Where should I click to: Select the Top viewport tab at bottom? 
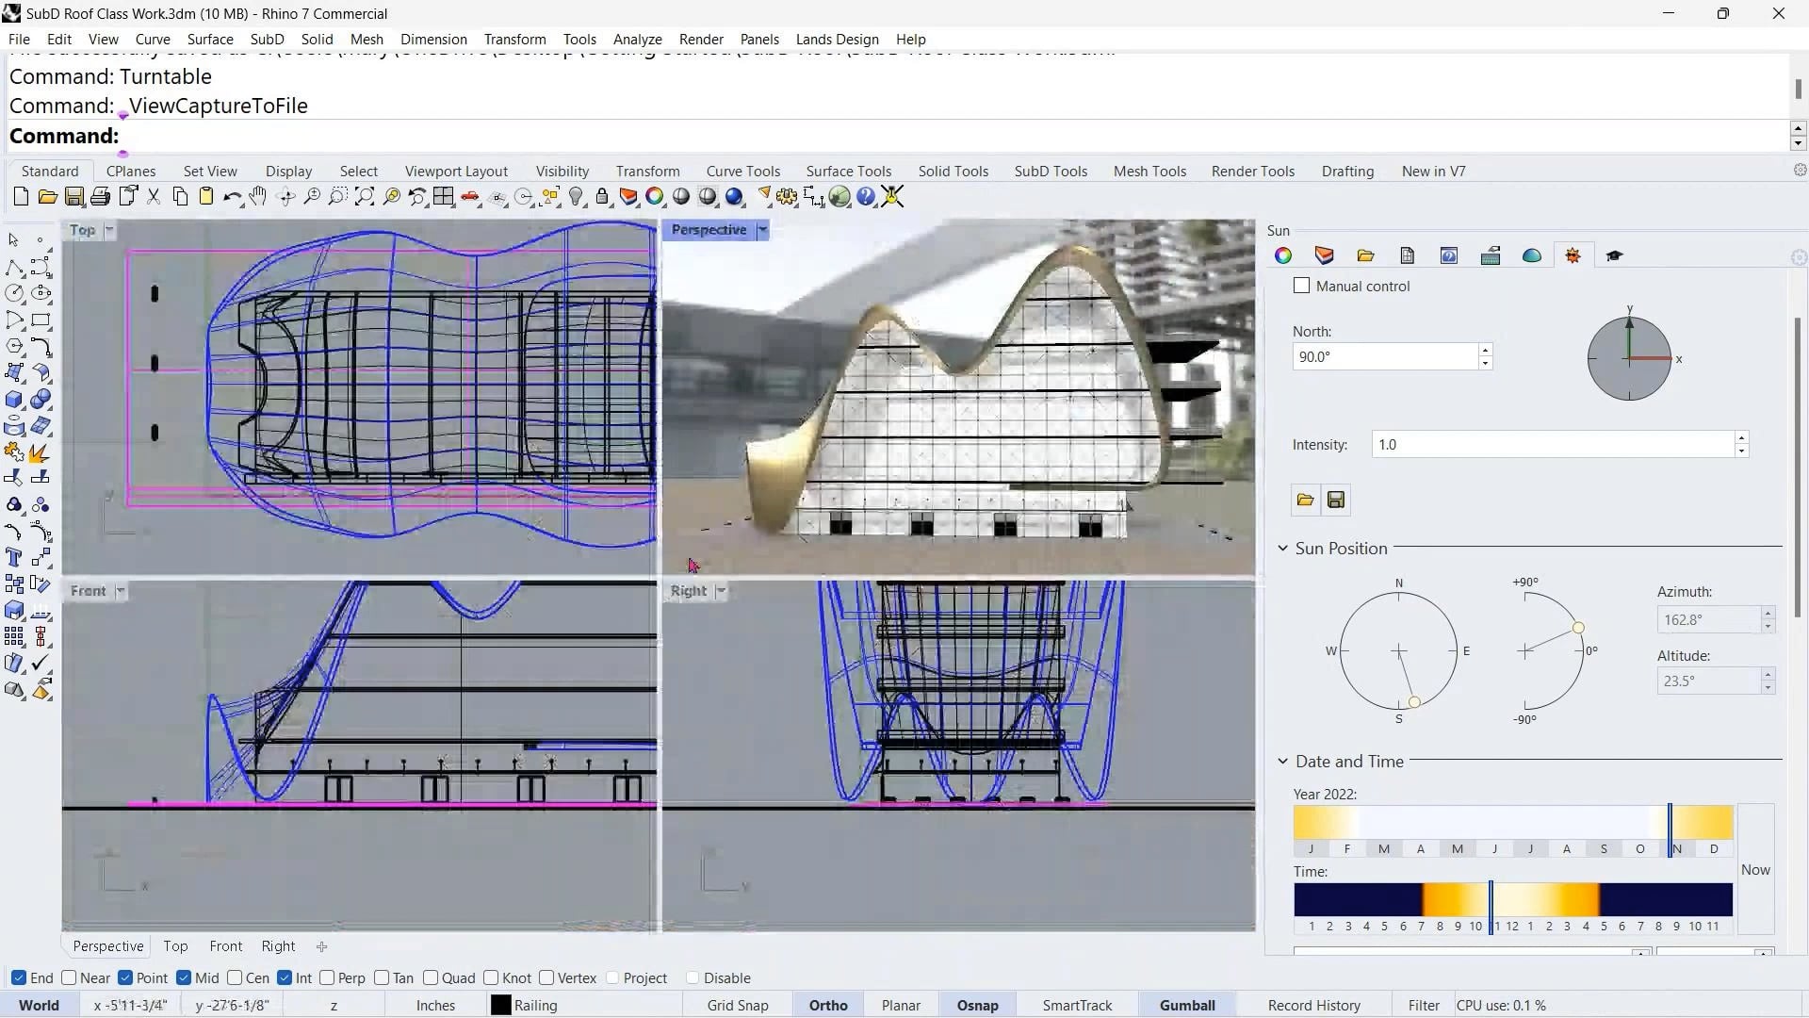tap(175, 946)
